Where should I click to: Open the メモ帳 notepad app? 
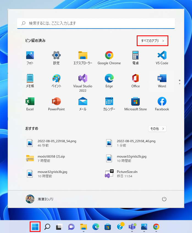click(x=30, y=81)
